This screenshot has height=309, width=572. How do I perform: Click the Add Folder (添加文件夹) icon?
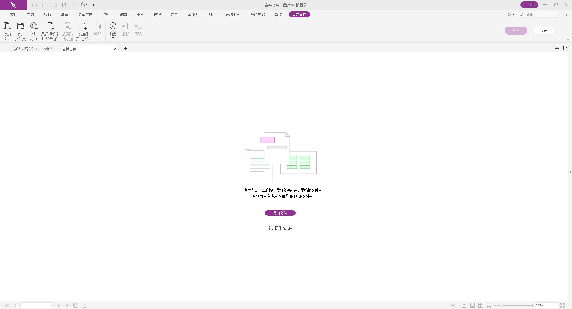[20, 31]
